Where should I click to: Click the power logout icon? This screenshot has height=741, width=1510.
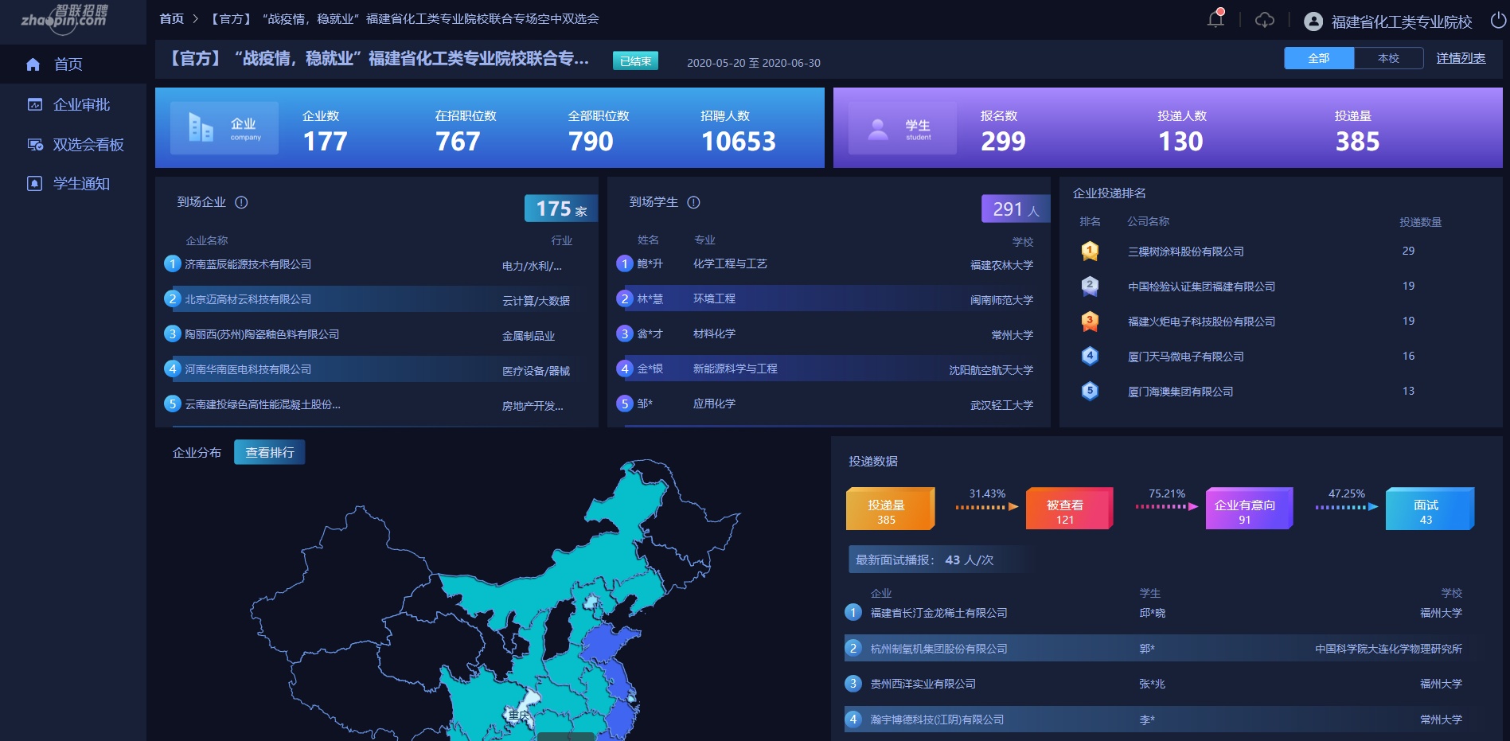pyautogui.click(x=1497, y=20)
